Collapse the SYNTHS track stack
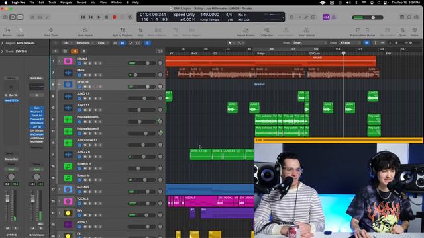424x238 pixels. pyautogui.click(x=59, y=84)
